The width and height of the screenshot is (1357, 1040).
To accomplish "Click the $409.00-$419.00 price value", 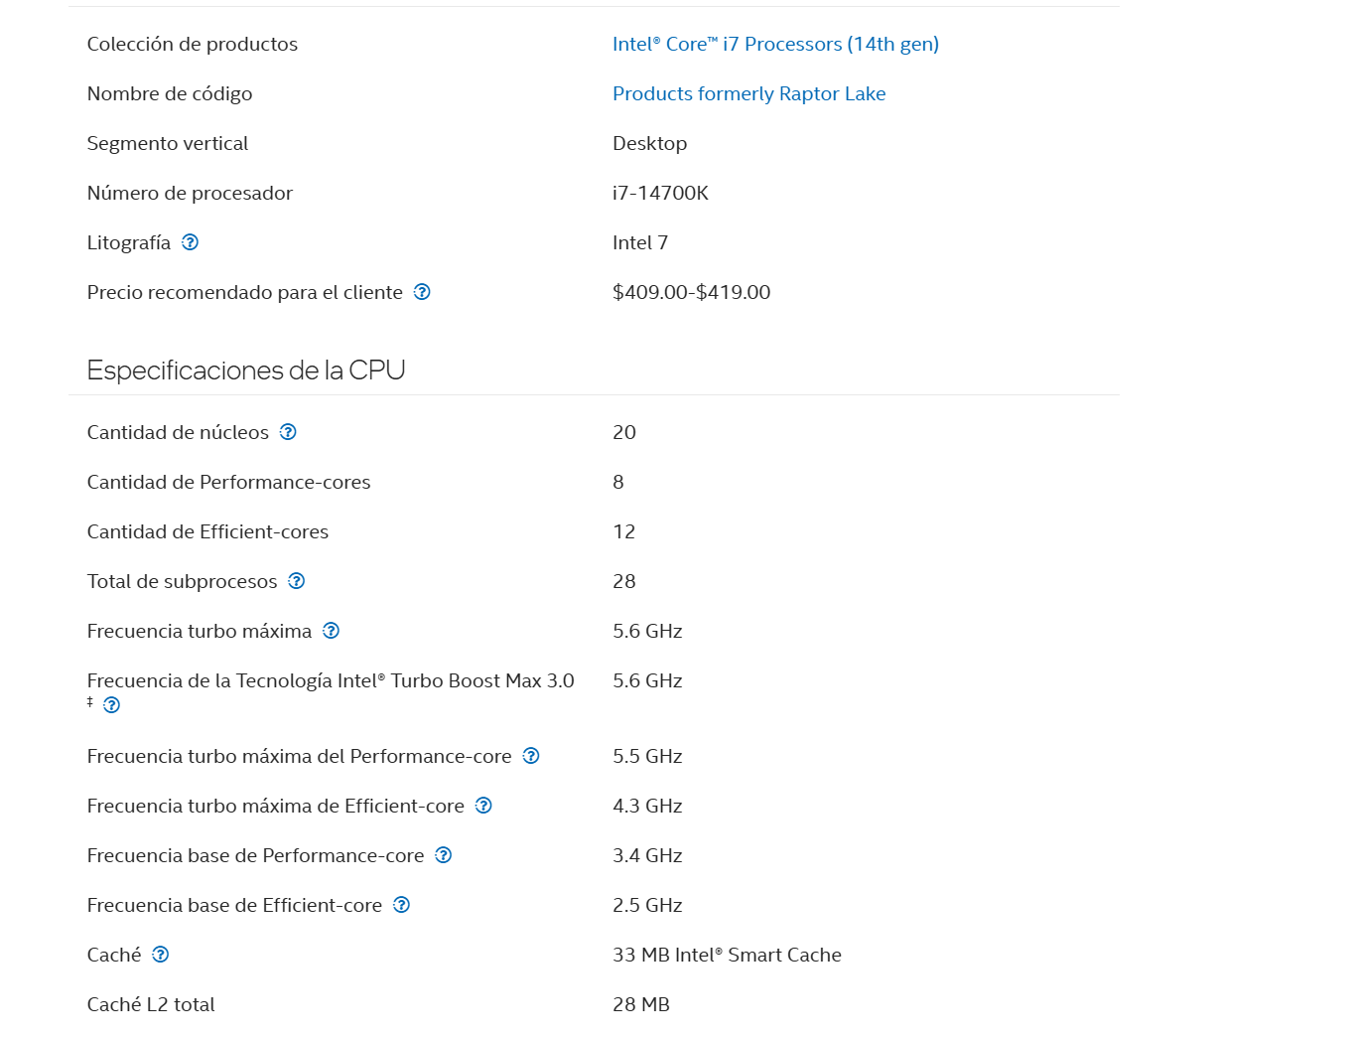I will pyautogui.click(x=691, y=292).
